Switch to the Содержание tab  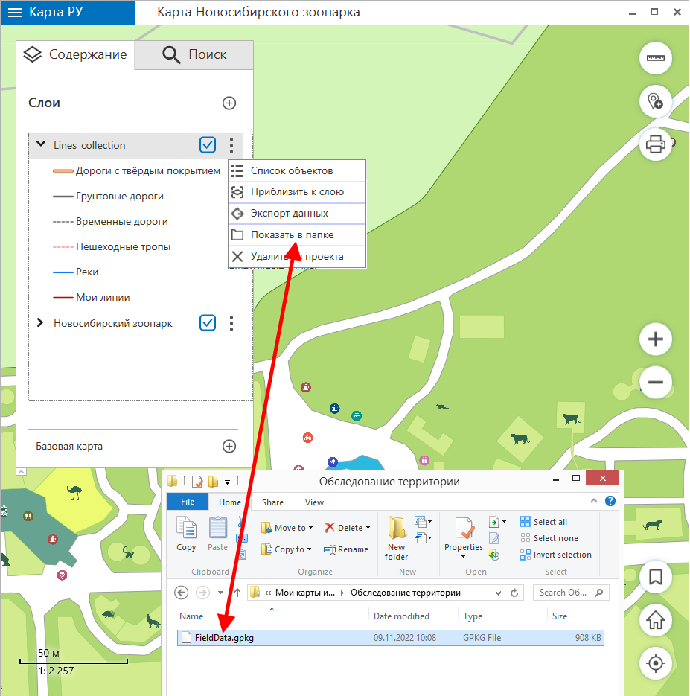tap(75, 54)
